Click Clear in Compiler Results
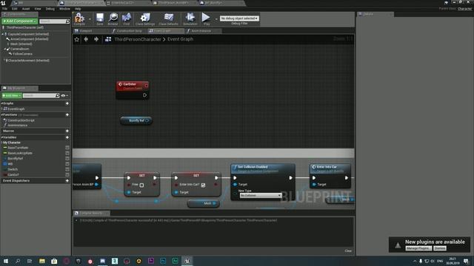 (348, 251)
